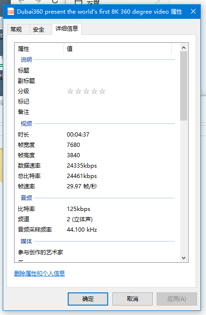Click the duration value 00:04:37

pos(78,134)
